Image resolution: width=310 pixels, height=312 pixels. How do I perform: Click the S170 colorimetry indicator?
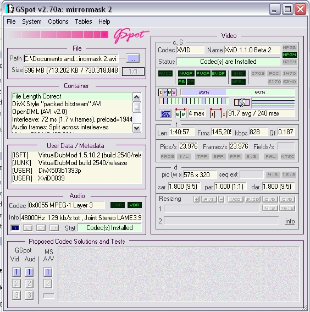274,81
